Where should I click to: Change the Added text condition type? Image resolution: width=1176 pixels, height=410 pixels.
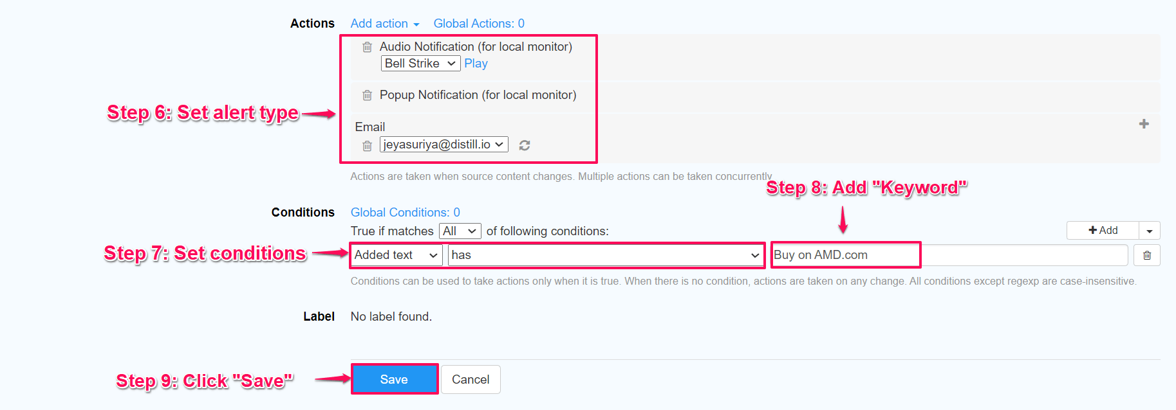(x=395, y=255)
